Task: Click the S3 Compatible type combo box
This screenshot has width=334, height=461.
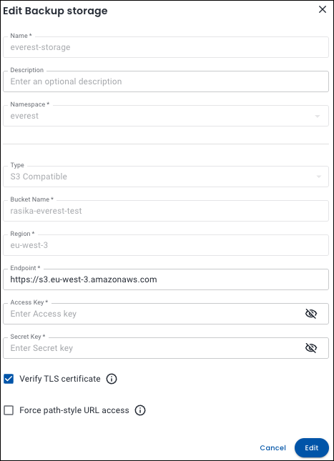Action: pos(166,177)
